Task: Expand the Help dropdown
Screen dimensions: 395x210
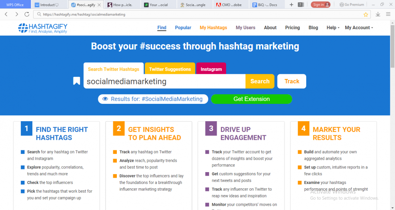Action: (333, 28)
